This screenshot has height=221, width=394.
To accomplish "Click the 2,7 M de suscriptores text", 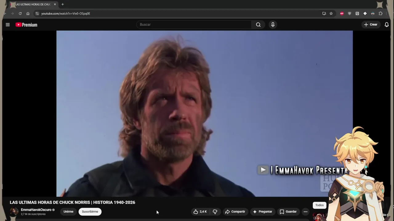I will 33,214.
